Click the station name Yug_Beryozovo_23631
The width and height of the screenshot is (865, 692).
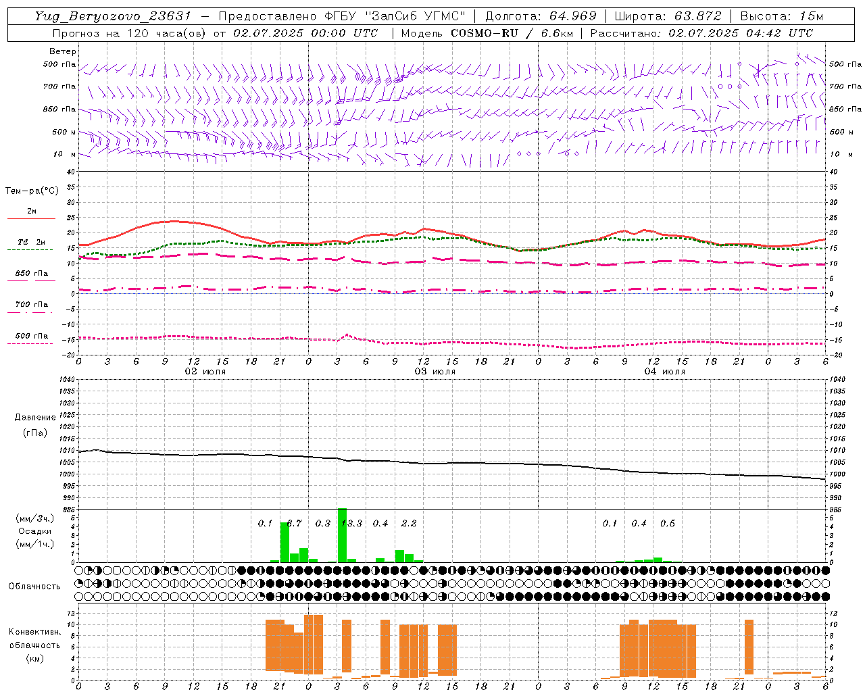point(113,16)
